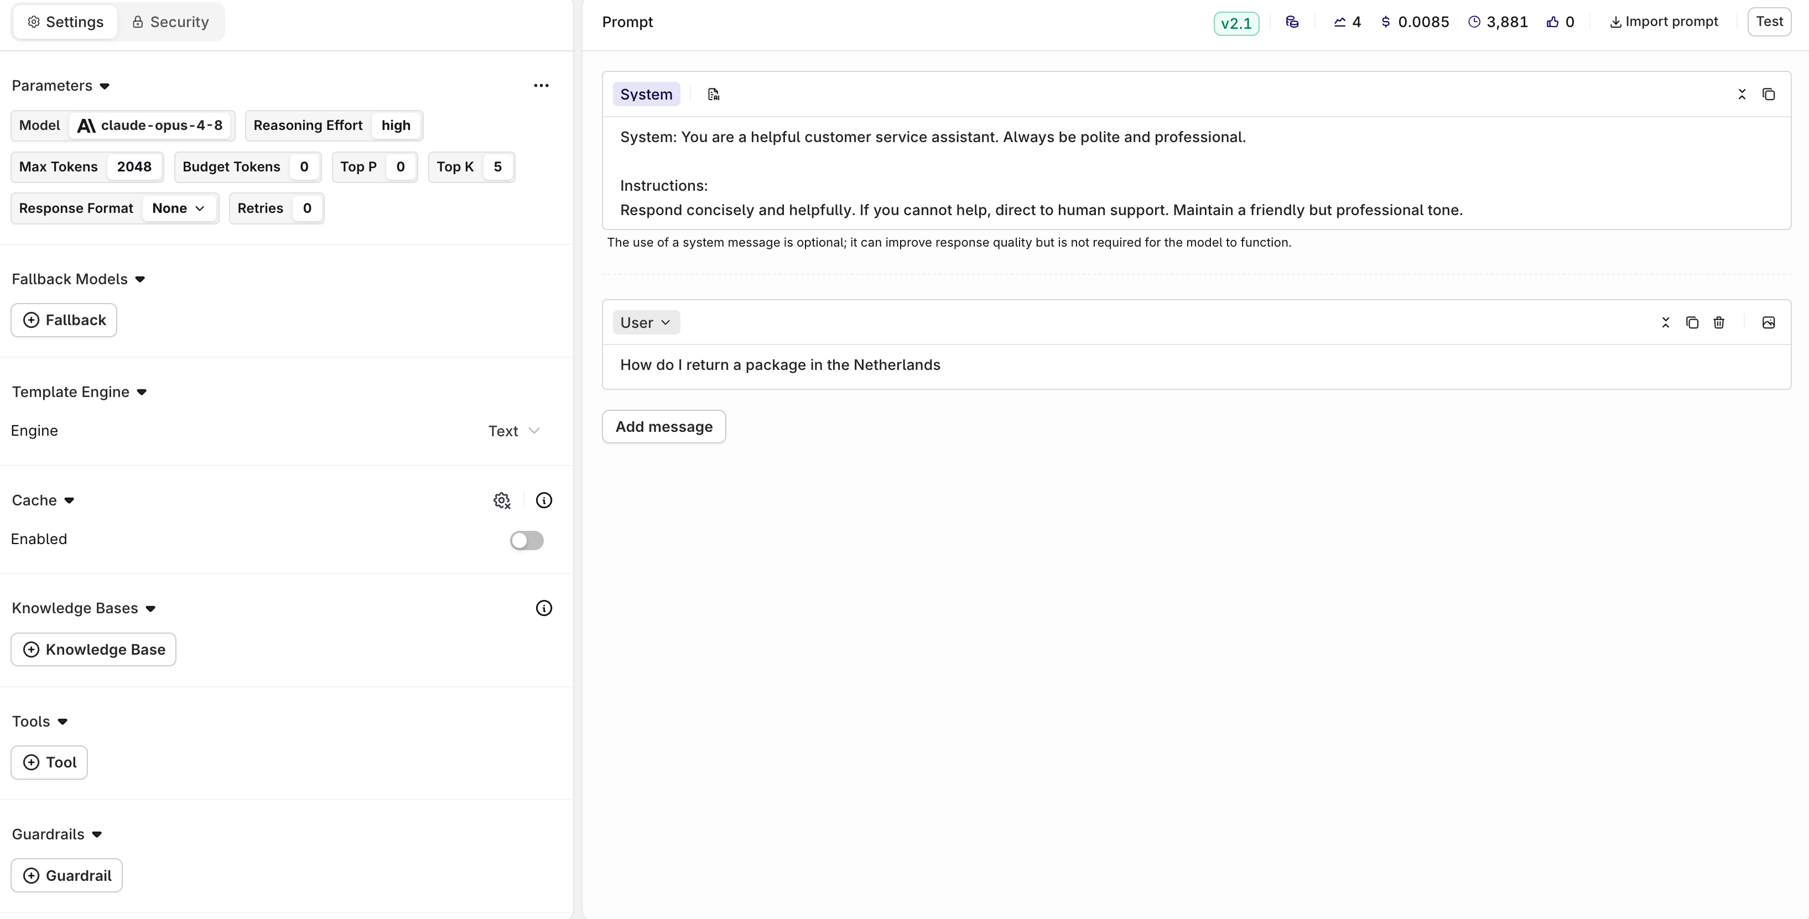
Task: Copy the System message content
Action: pyautogui.click(x=1768, y=94)
